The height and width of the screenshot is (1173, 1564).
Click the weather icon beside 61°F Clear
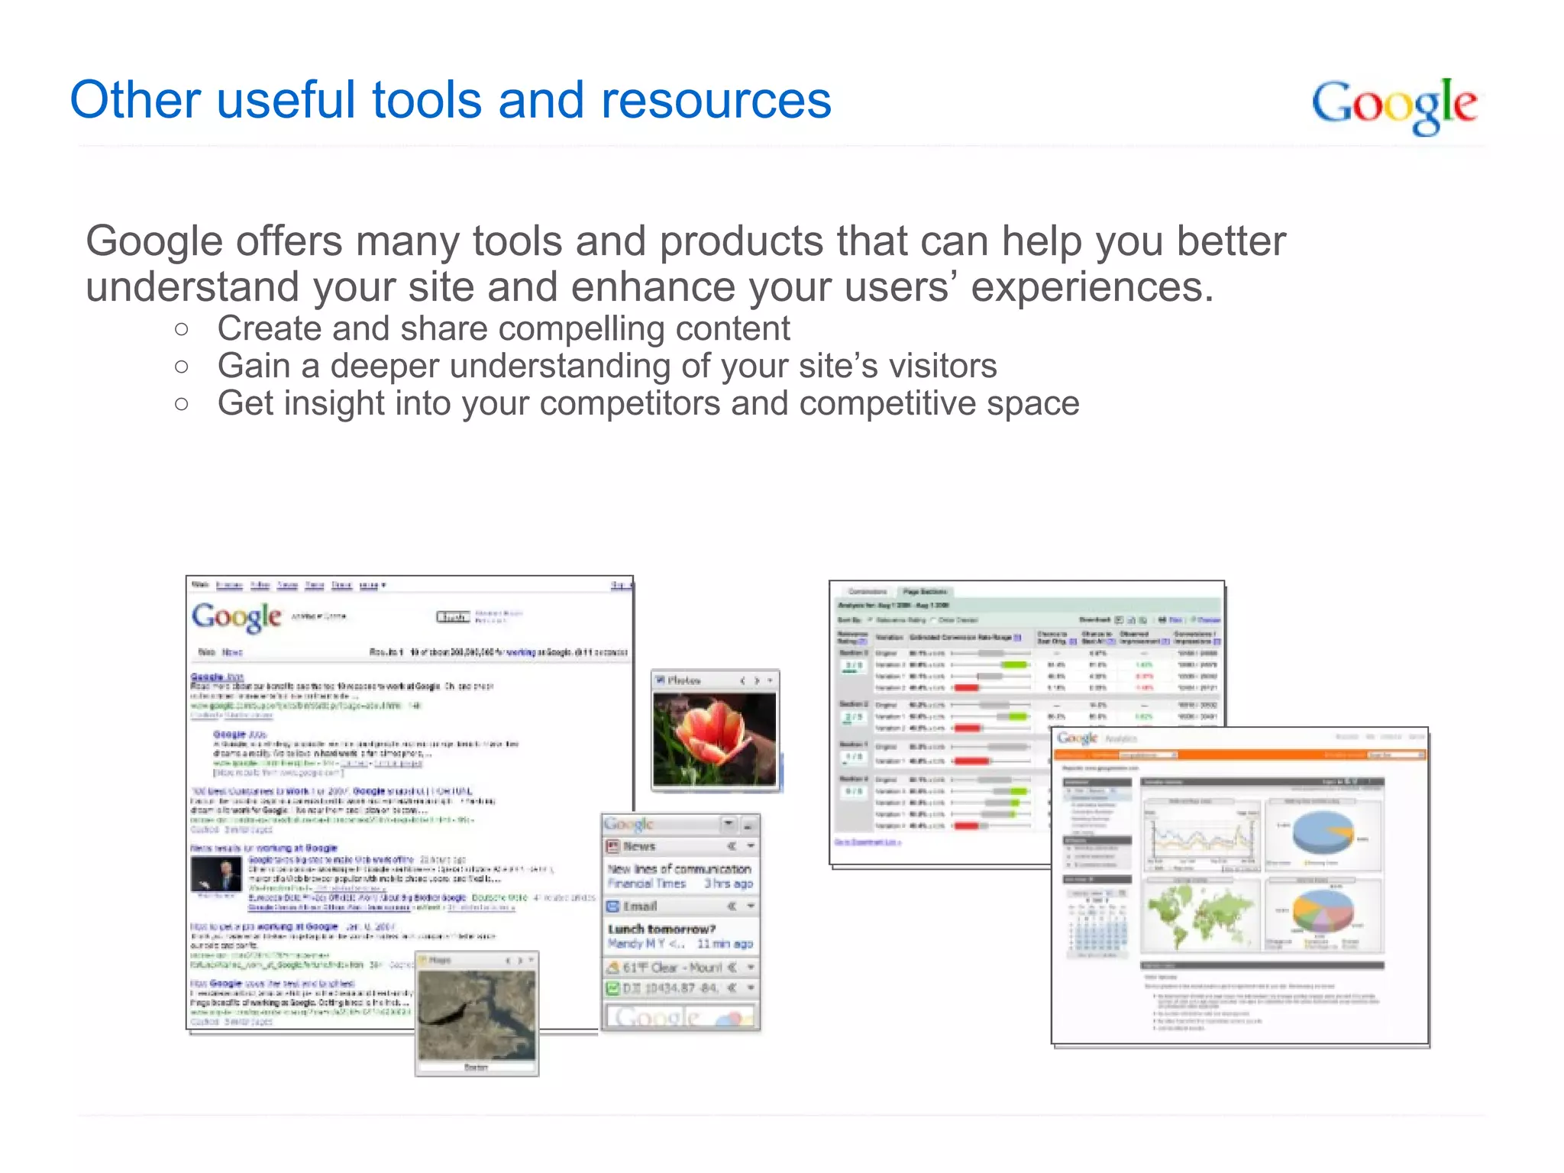(612, 968)
